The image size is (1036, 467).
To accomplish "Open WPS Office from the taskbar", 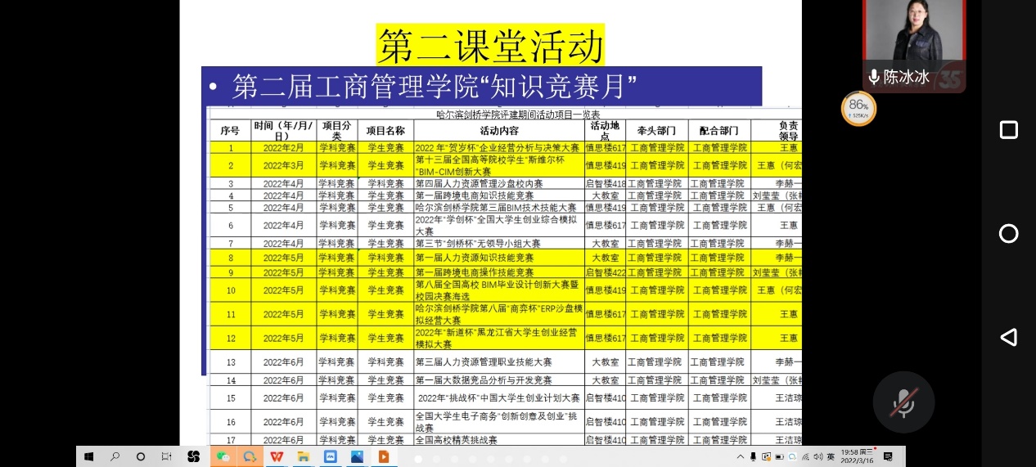I will pyautogui.click(x=277, y=456).
